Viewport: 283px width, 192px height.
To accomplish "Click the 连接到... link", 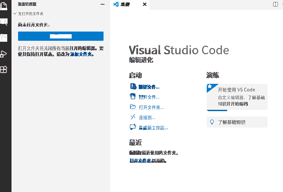I will [147, 118].
